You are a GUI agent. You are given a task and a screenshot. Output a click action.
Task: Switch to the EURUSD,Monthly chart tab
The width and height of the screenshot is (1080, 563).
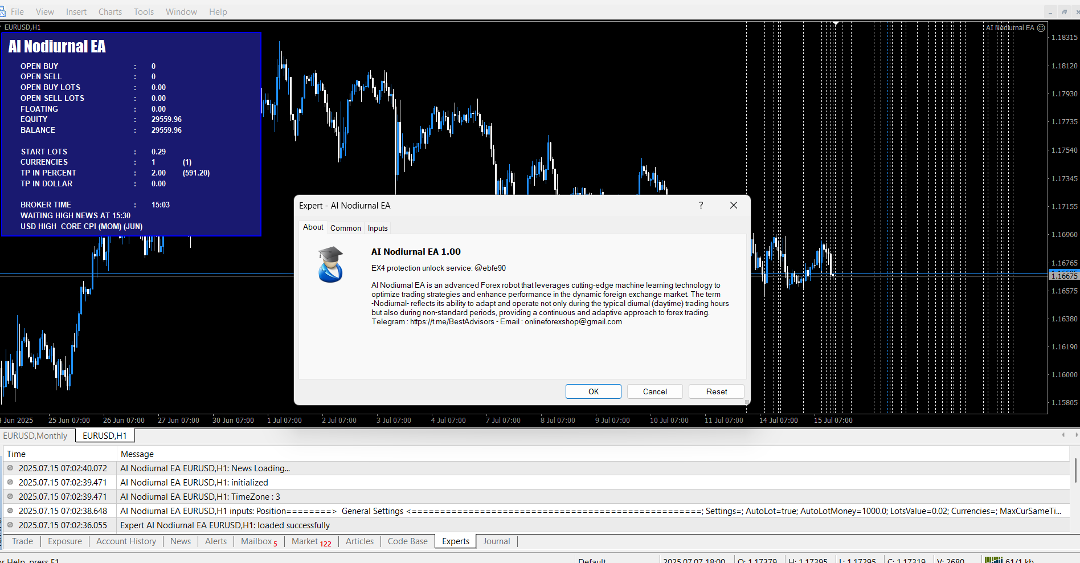(x=35, y=436)
